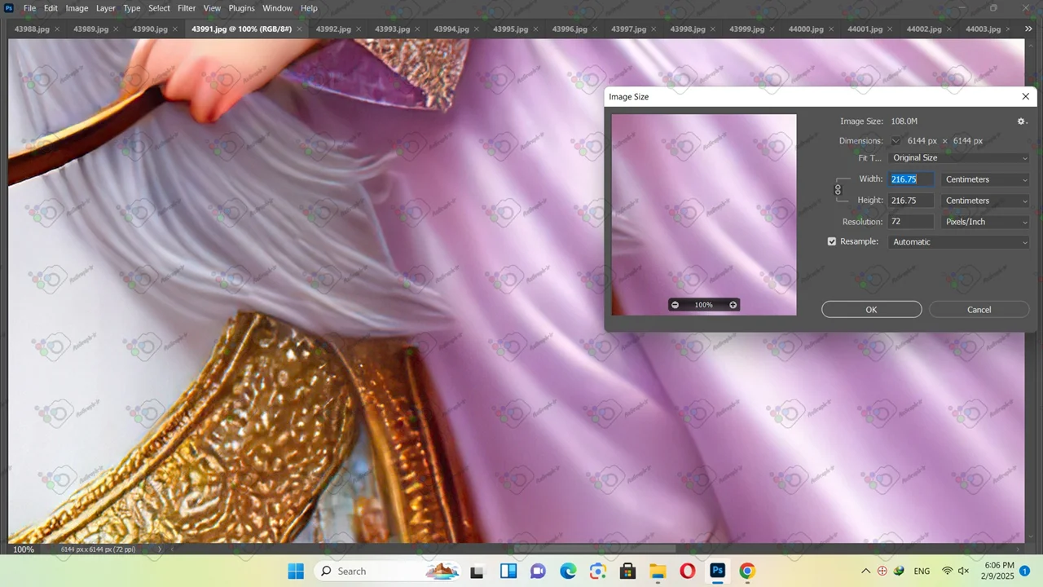Open the Fit To Original Size dropdown
Image resolution: width=1043 pixels, height=587 pixels.
tap(959, 158)
